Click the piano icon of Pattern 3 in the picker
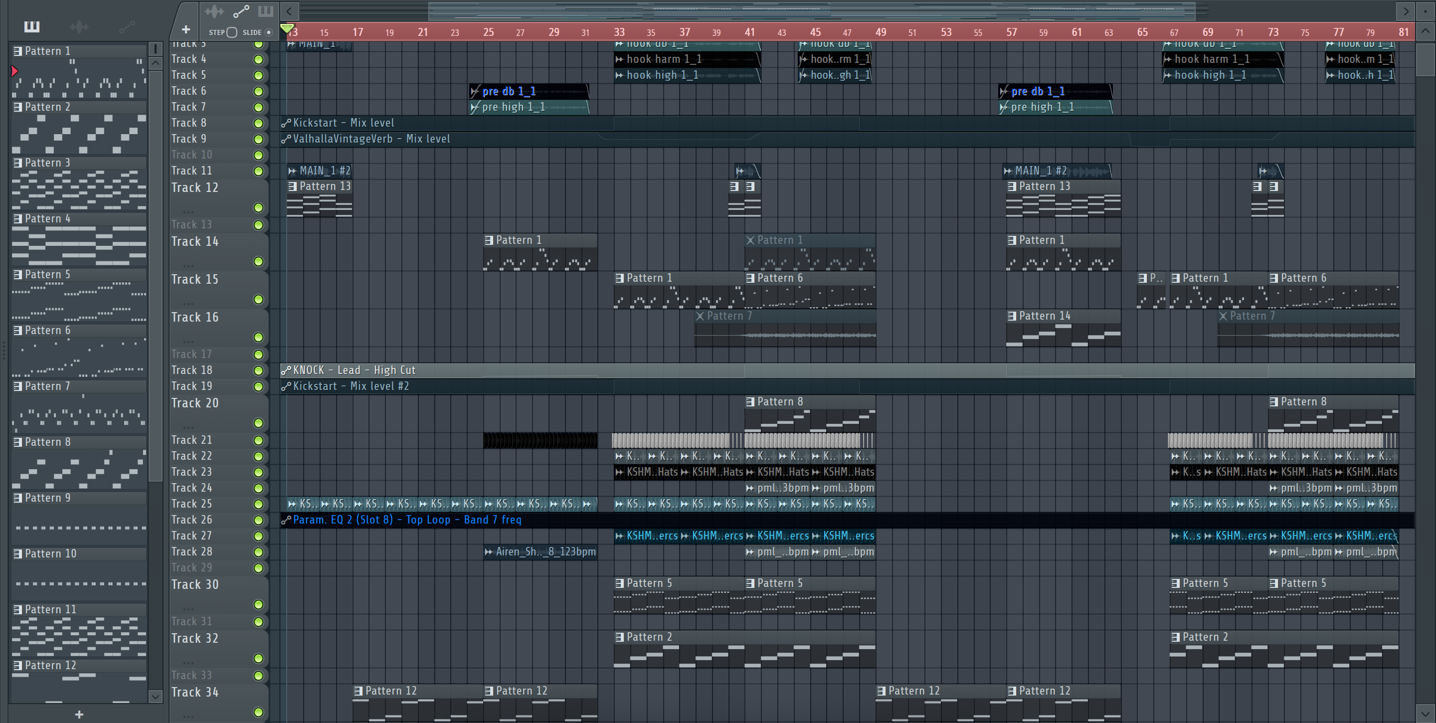 tap(17, 163)
